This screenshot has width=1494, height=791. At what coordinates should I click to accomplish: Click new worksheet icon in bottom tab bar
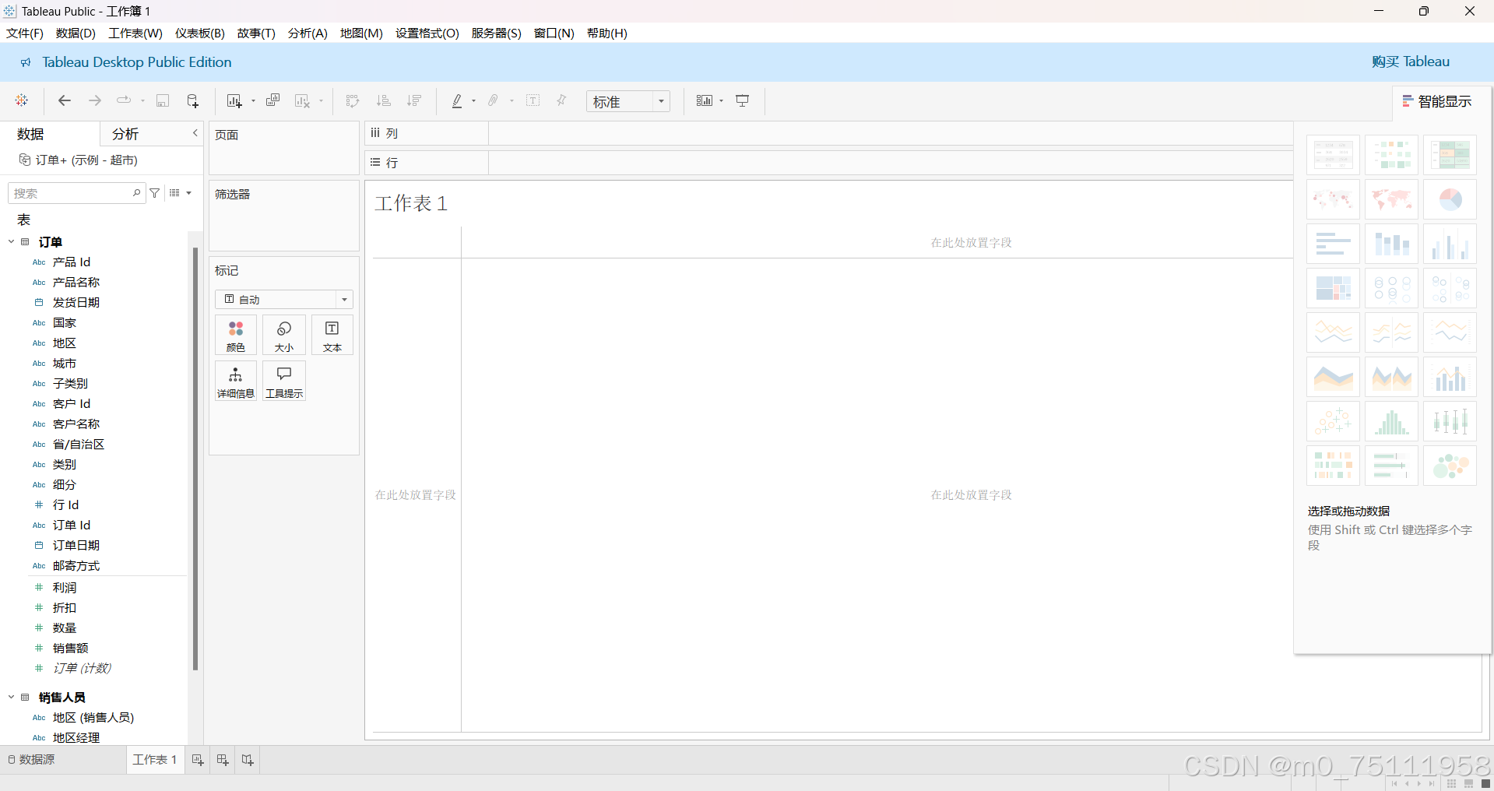(x=198, y=760)
